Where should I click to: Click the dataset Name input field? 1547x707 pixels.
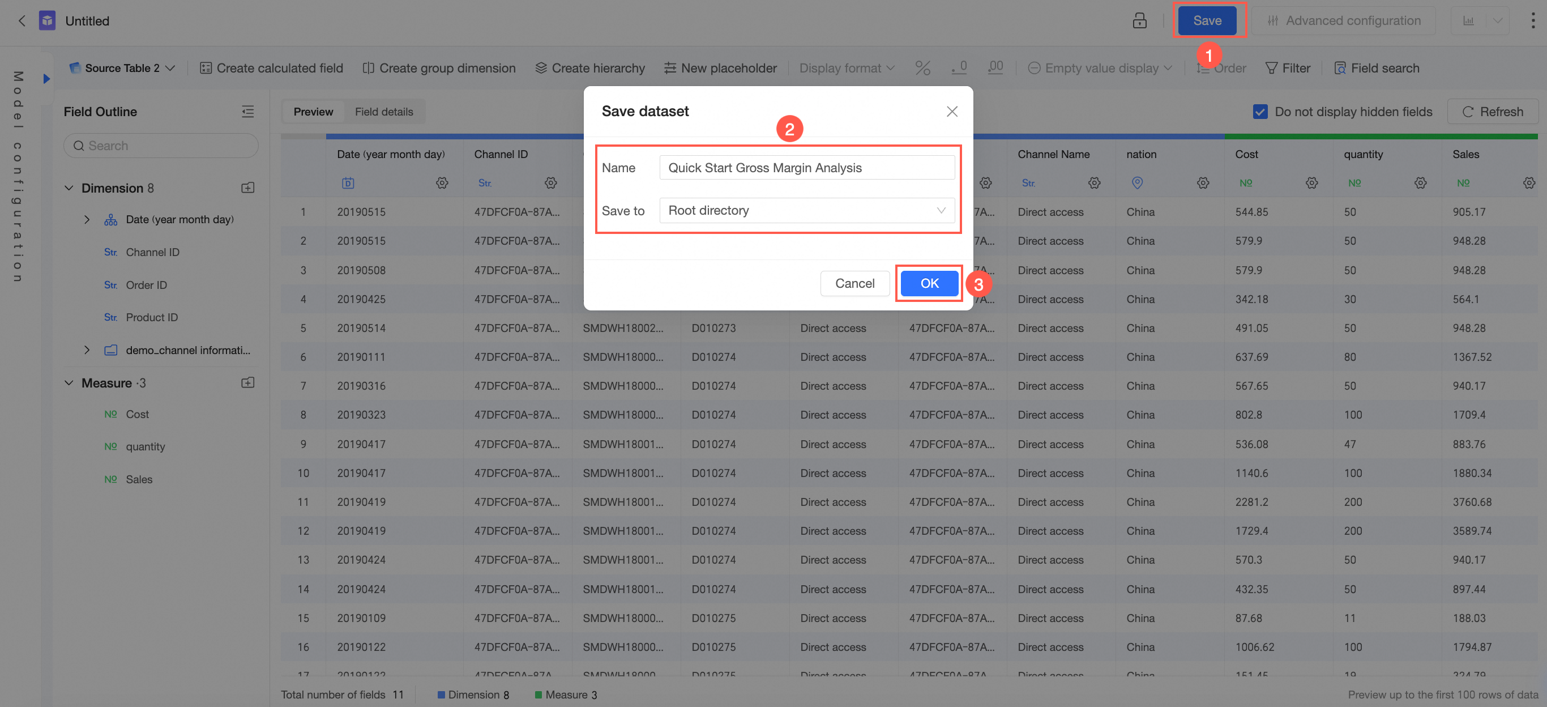[x=806, y=168]
